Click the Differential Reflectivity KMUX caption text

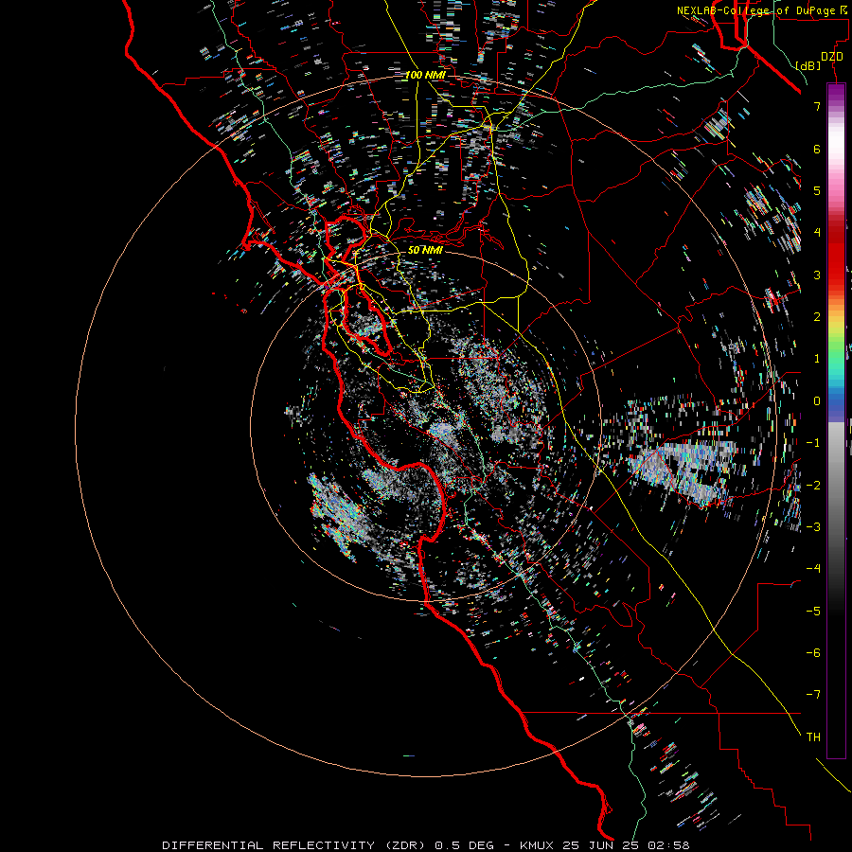click(426, 845)
